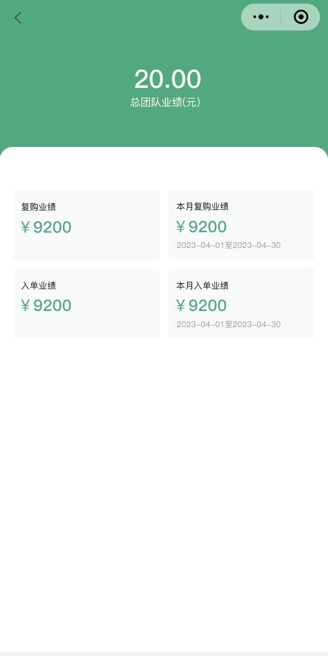Click the yen symbol in 本月复购业绩 card
The height and width of the screenshot is (656, 328).
pos(181,227)
